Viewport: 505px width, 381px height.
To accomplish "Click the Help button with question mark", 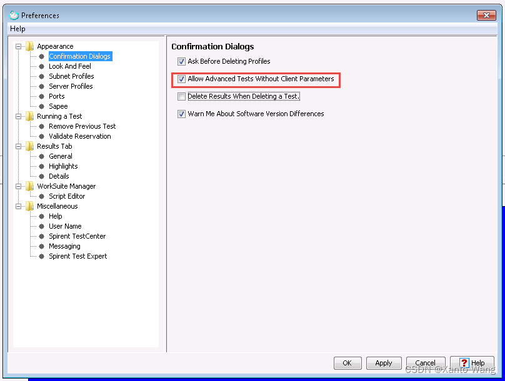I will click(472, 363).
